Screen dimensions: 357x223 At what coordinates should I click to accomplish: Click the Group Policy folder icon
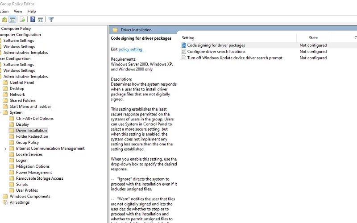point(12,142)
